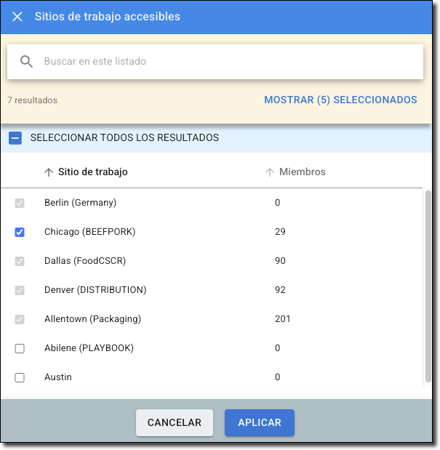Click the Sitio de trabajo column header
The image size is (440, 450).
pyautogui.click(x=92, y=172)
